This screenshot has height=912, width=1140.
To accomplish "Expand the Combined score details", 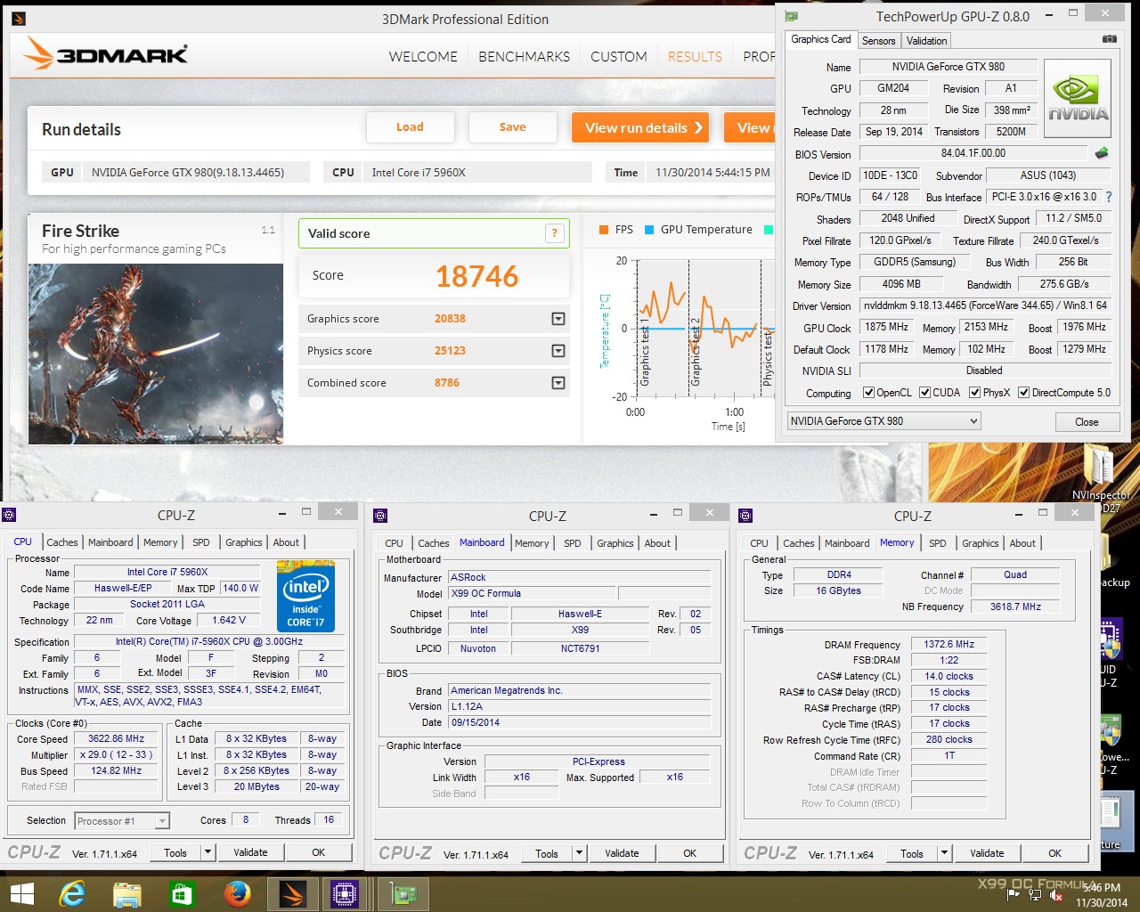I will (x=558, y=383).
